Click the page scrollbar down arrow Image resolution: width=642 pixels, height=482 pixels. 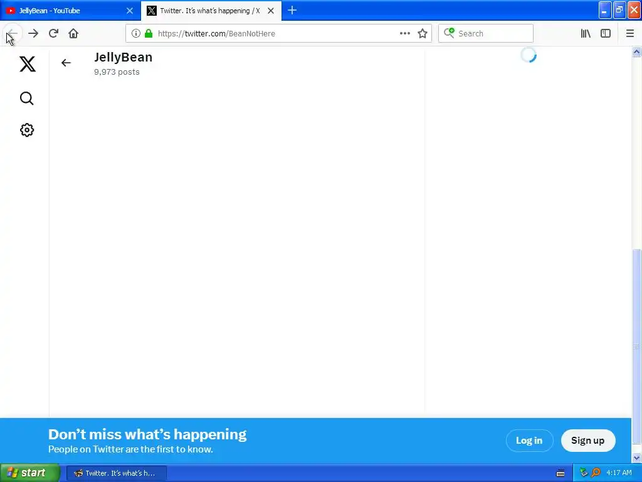point(636,458)
